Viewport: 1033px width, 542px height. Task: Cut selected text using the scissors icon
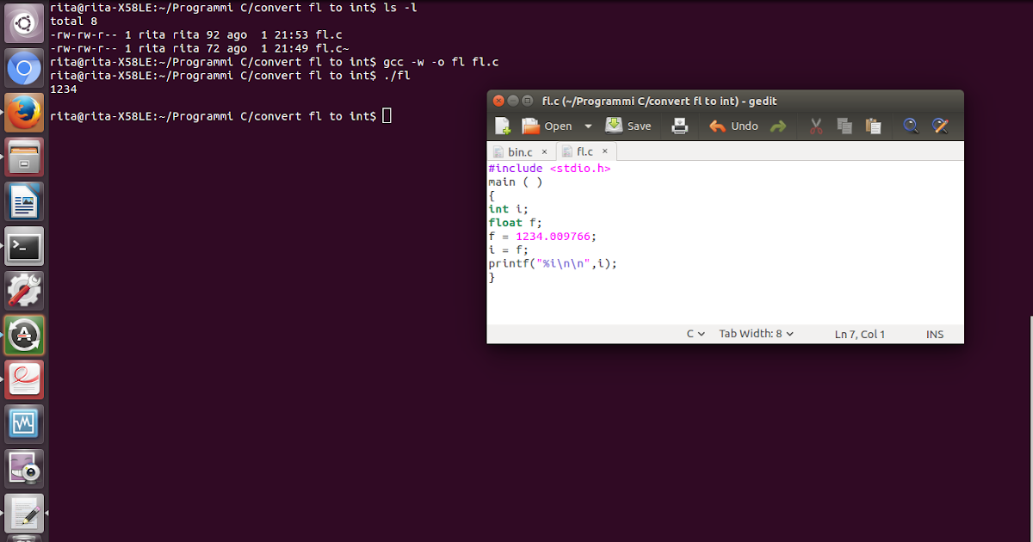coord(815,126)
